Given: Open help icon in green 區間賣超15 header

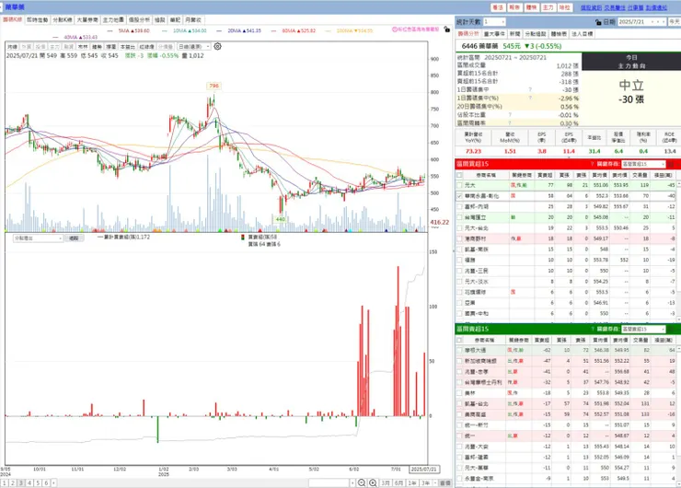Looking at the screenshot, I should tap(592, 329).
